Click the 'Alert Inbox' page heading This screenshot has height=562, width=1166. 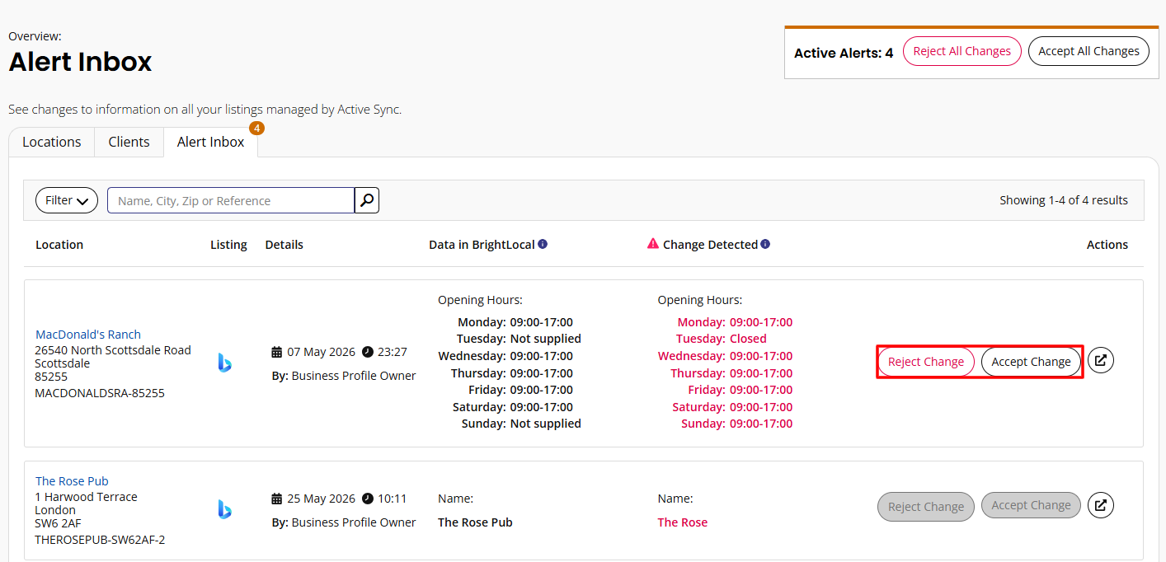click(80, 62)
